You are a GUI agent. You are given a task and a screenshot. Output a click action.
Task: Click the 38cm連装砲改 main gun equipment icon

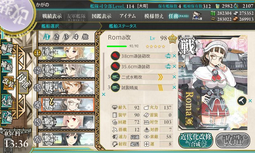pos(115,56)
